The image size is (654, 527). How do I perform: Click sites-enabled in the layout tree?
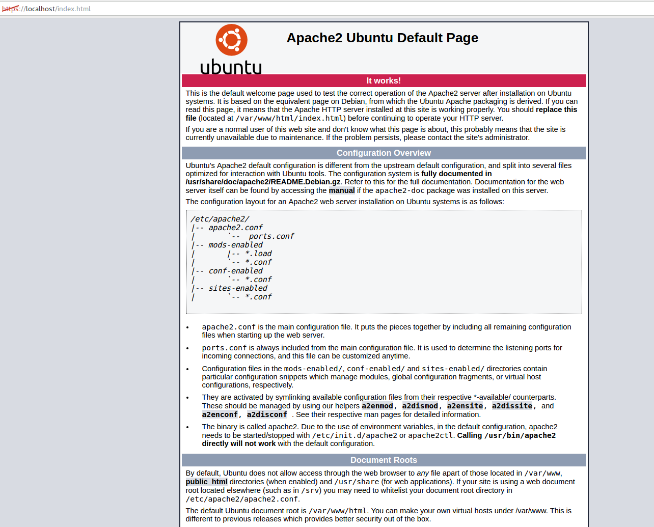pos(238,288)
